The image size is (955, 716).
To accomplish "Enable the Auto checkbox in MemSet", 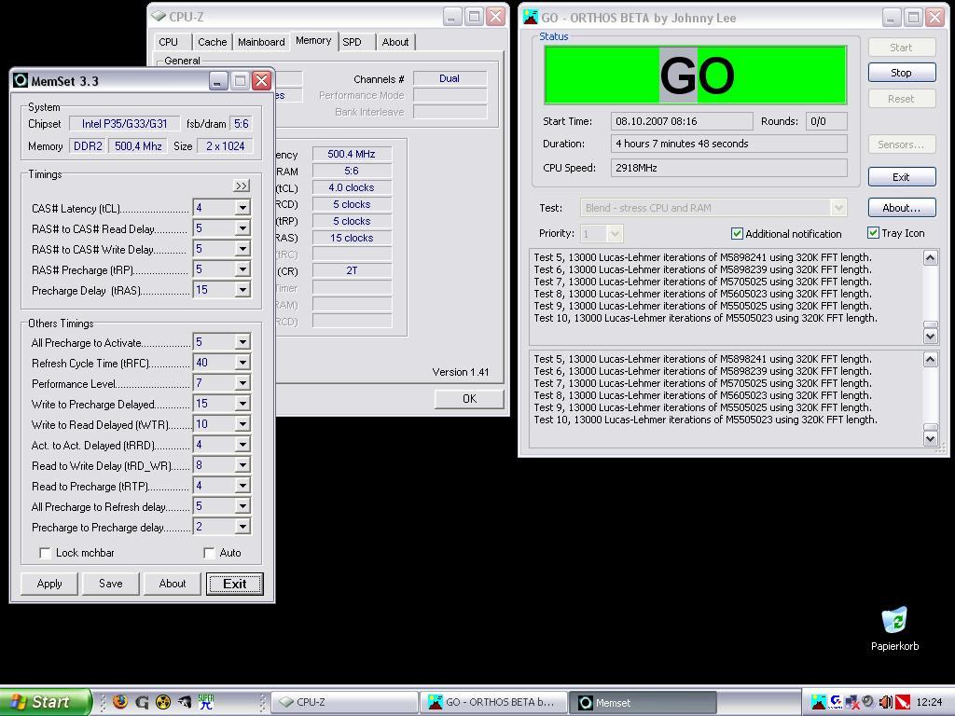I will [x=209, y=553].
